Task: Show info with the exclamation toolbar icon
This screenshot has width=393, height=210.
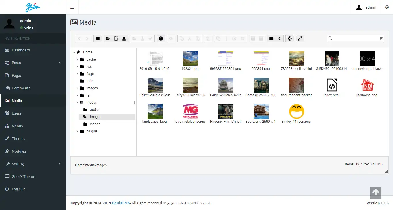Action: tap(161, 38)
